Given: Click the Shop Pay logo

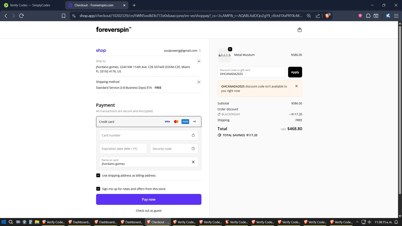Looking at the screenshot, I should (101, 50).
